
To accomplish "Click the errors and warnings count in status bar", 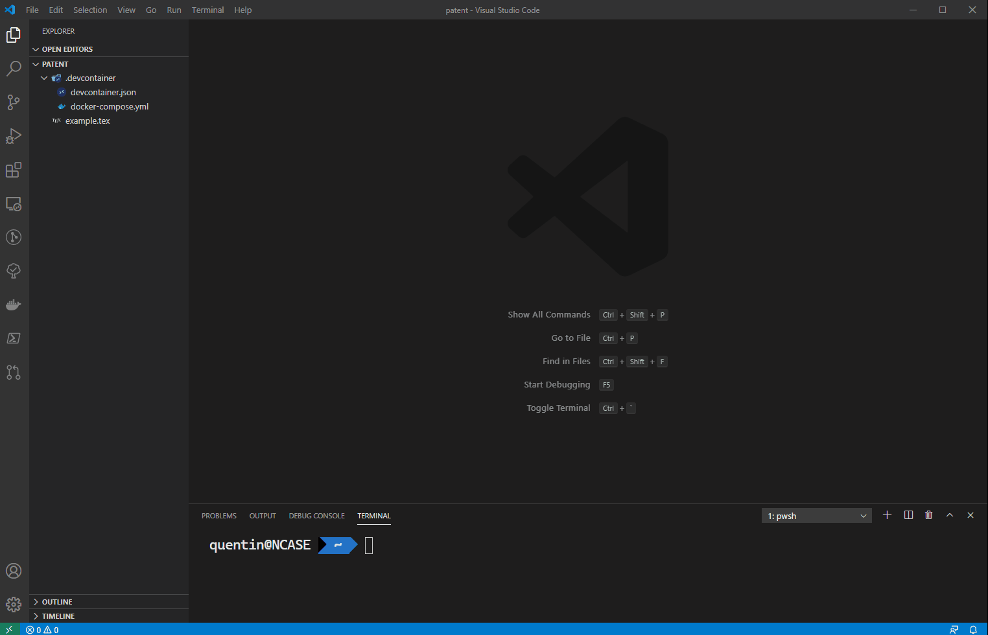I will [42, 630].
